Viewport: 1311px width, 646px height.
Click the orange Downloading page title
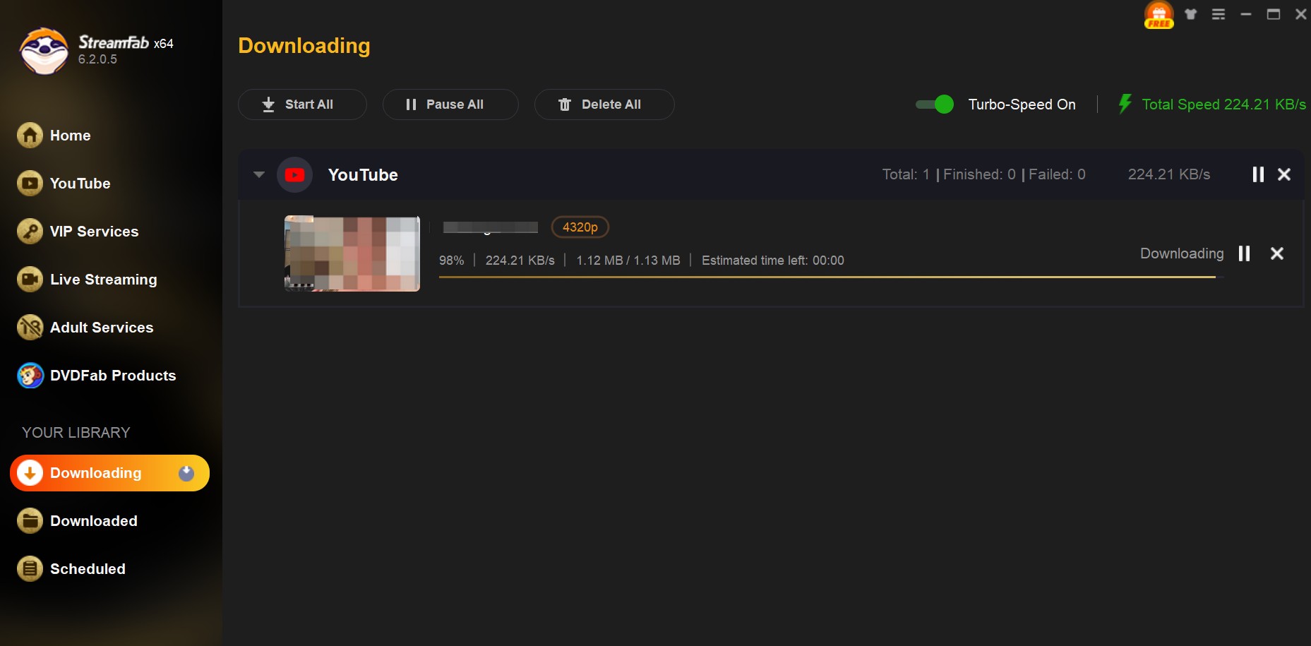pyautogui.click(x=304, y=45)
